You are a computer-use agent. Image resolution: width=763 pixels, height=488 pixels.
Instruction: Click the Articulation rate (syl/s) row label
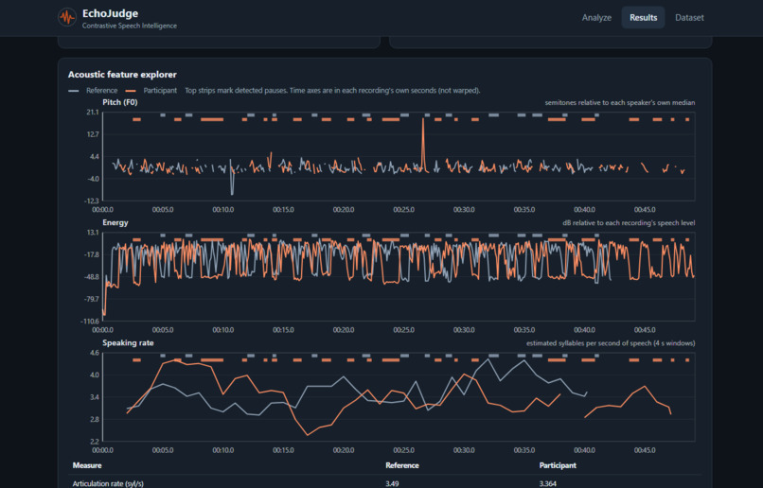pyautogui.click(x=108, y=483)
